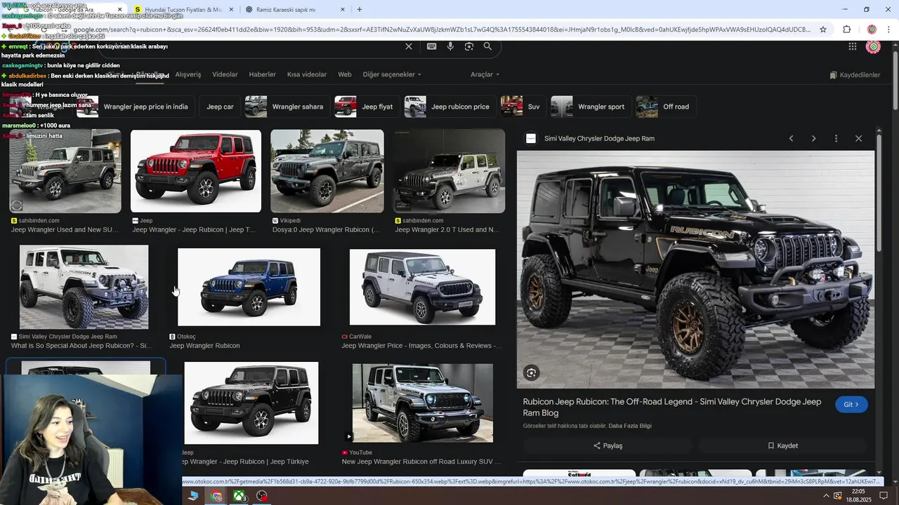The image size is (899, 505).
Task: Open Chrome from the Windows taskbar
Action: point(216,496)
